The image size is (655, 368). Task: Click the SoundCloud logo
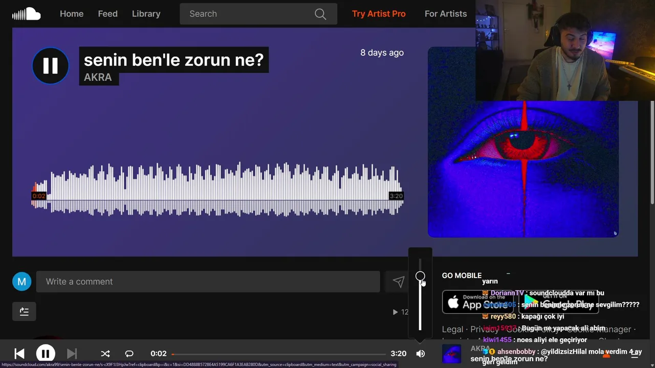[26, 14]
